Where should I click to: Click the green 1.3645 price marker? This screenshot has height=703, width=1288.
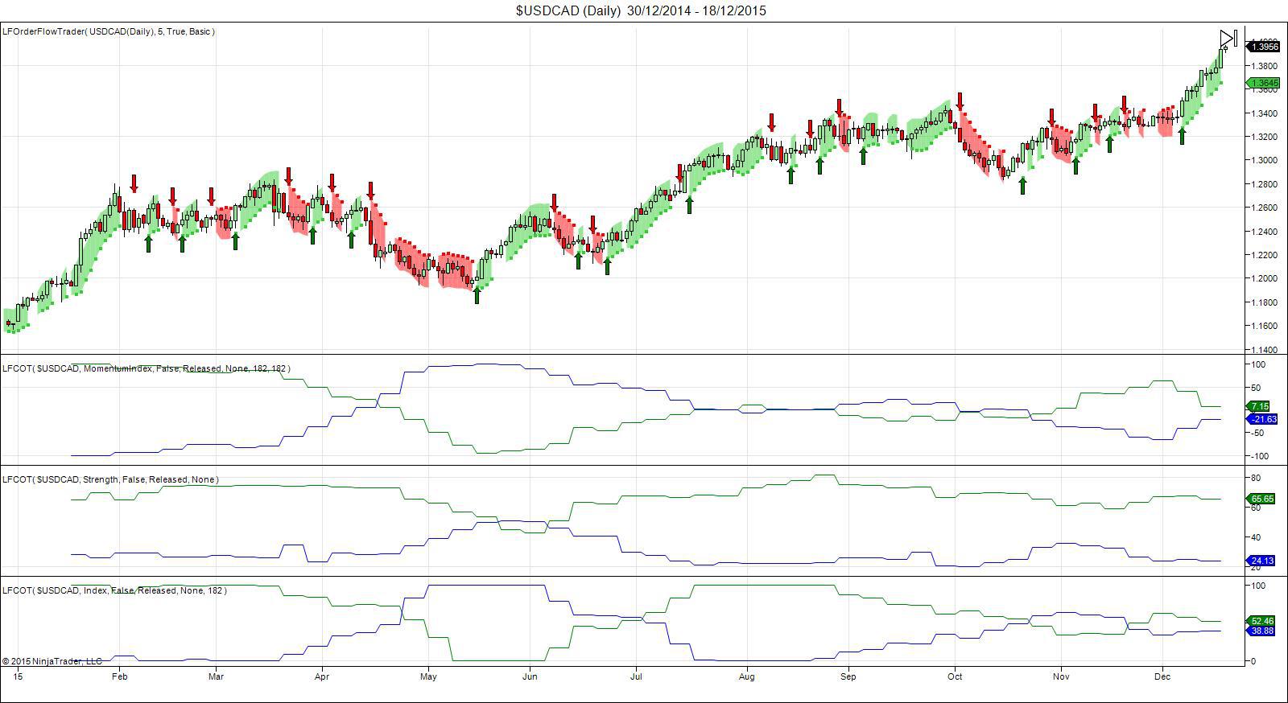pos(1262,83)
